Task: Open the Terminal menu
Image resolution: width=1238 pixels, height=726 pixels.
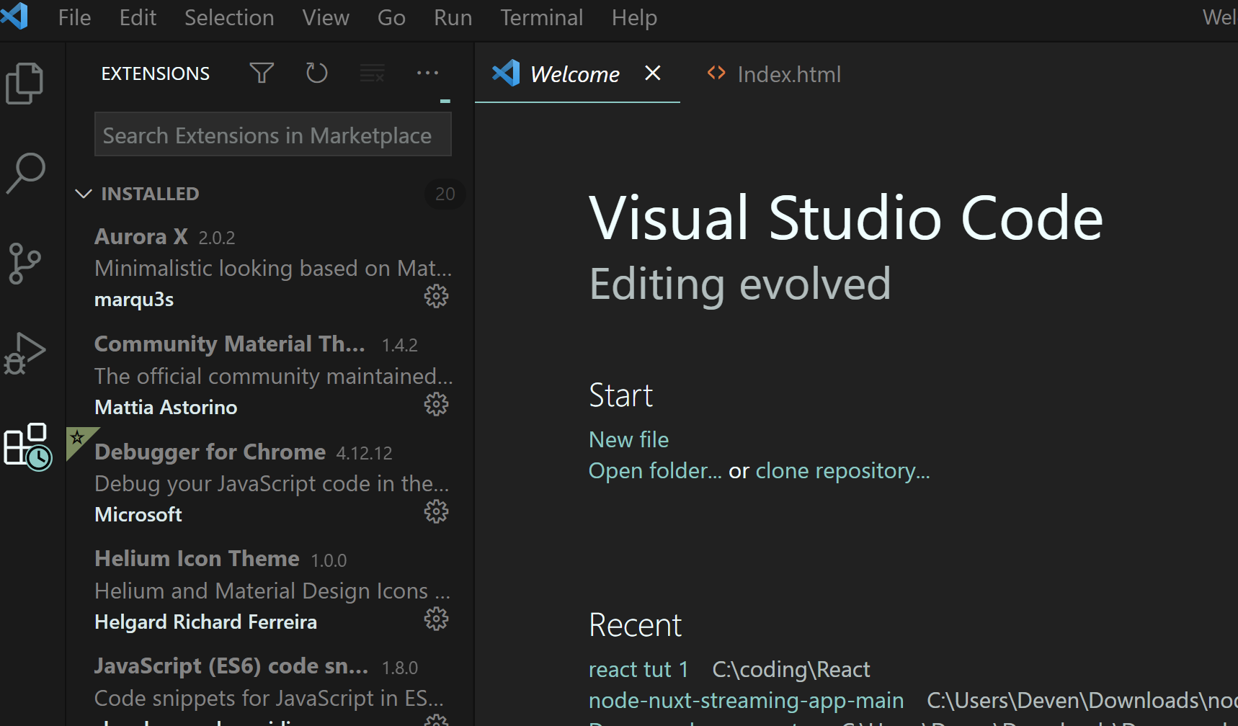Action: pyautogui.click(x=541, y=17)
